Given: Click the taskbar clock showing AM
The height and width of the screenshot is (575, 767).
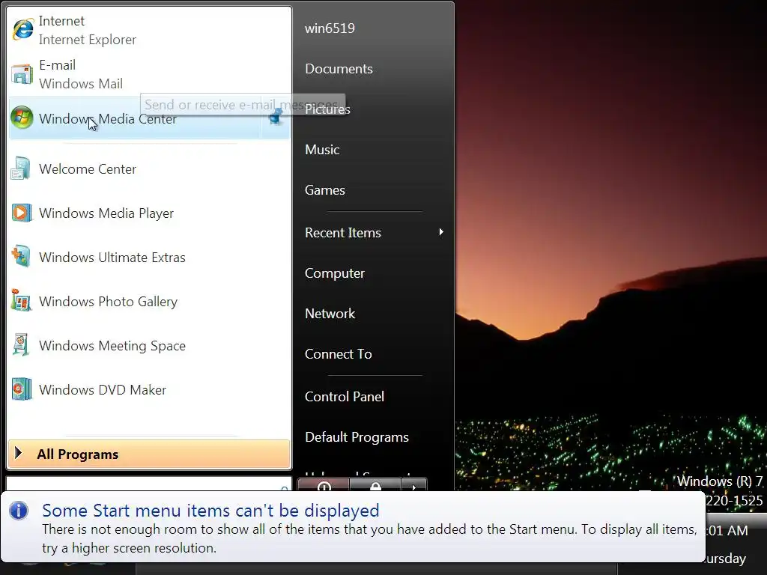Looking at the screenshot, I should pyautogui.click(x=727, y=531).
